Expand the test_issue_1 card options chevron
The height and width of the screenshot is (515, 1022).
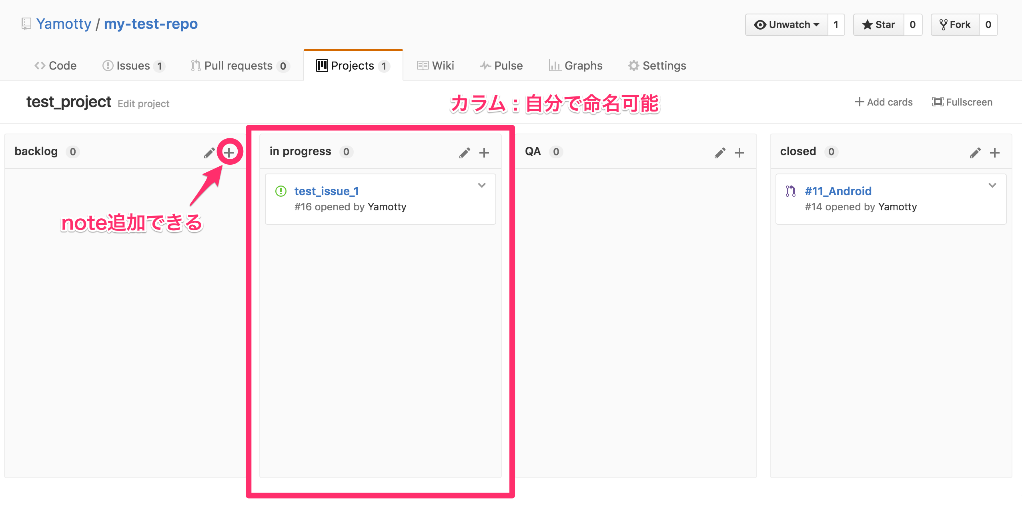(x=482, y=185)
